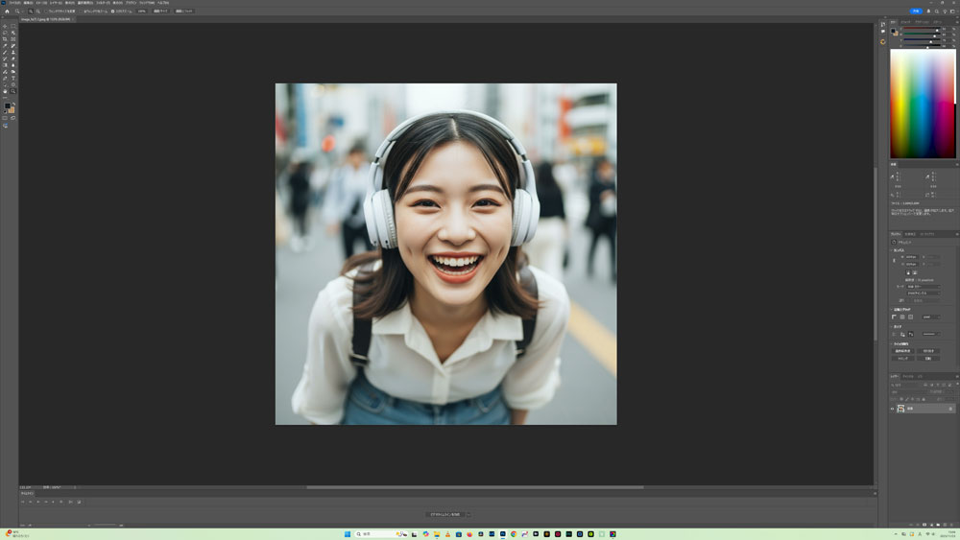The height and width of the screenshot is (540, 960).
Task: Select the Hand tool
Action: (x=5, y=91)
